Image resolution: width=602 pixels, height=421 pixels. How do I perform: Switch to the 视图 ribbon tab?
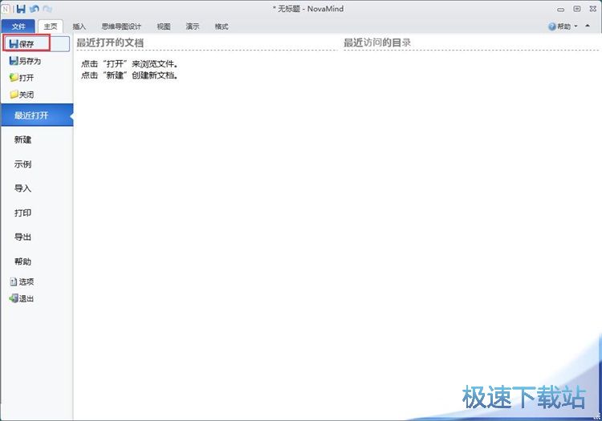tap(164, 26)
